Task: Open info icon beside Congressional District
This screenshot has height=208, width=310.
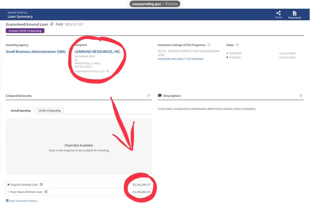Action: pyautogui.click(x=107, y=71)
